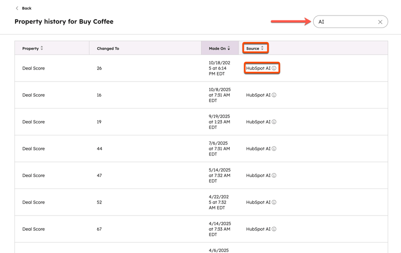
Task: Click Deal Score property in 5/14/2025 row
Action: coord(34,175)
